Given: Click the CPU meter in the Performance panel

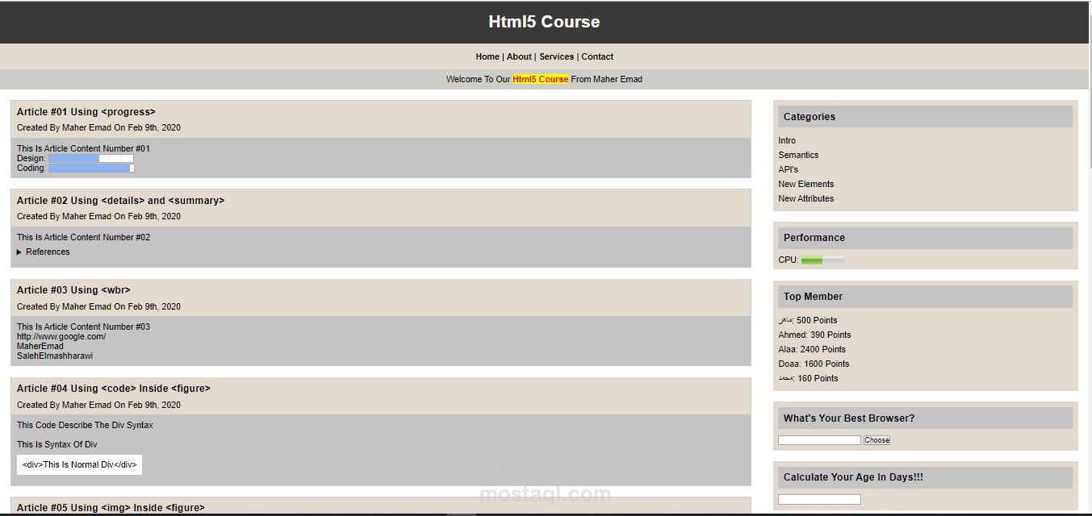Looking at the screenshot, I should coord(821,260).
